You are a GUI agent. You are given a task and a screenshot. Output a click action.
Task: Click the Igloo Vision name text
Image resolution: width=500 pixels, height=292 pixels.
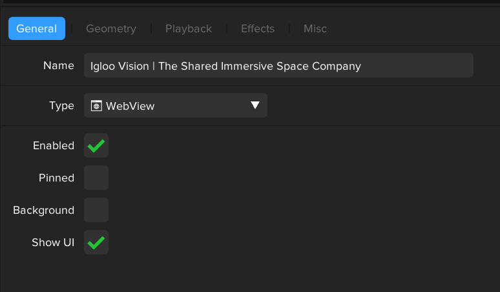pos(225,66)
